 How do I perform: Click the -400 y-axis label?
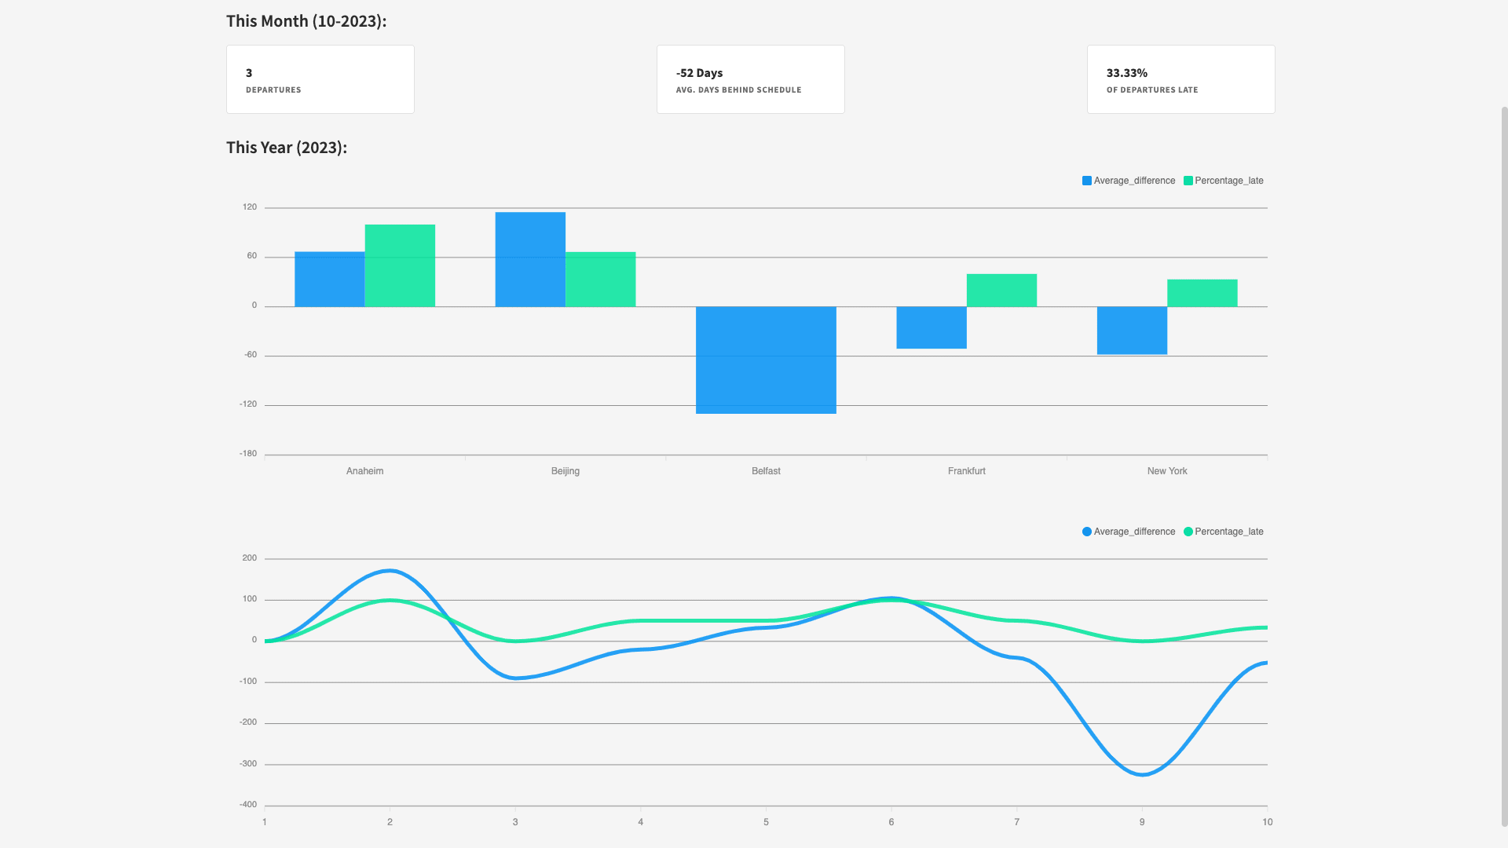(x=248, y=805)
